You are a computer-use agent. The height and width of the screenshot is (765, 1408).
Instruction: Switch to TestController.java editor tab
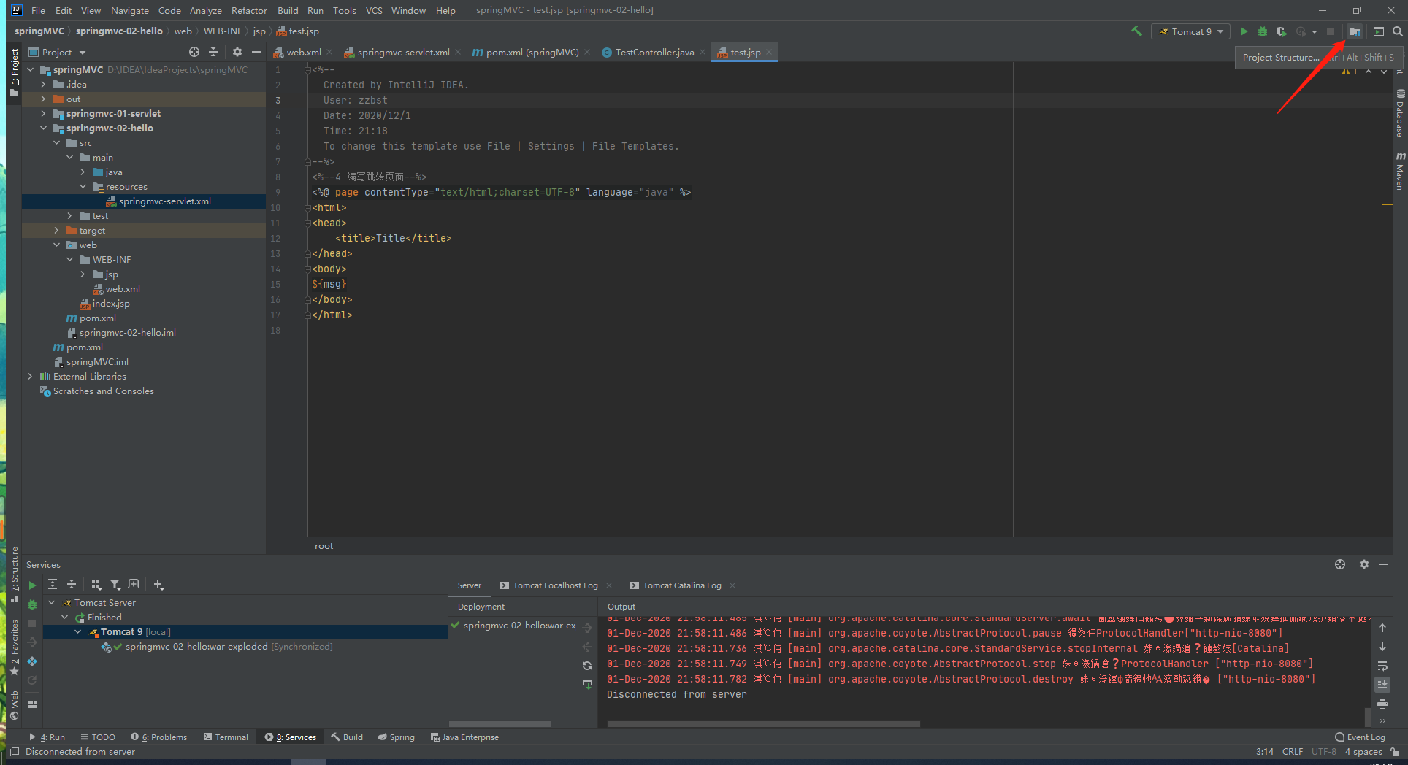654,52
